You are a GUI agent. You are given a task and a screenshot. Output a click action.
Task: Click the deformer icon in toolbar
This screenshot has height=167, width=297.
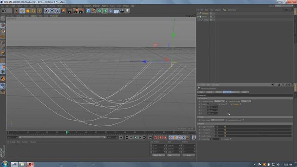coord(111,11)
